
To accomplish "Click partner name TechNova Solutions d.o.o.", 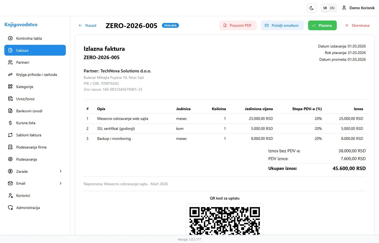I will pyautogui.click(x=126, y=71).
